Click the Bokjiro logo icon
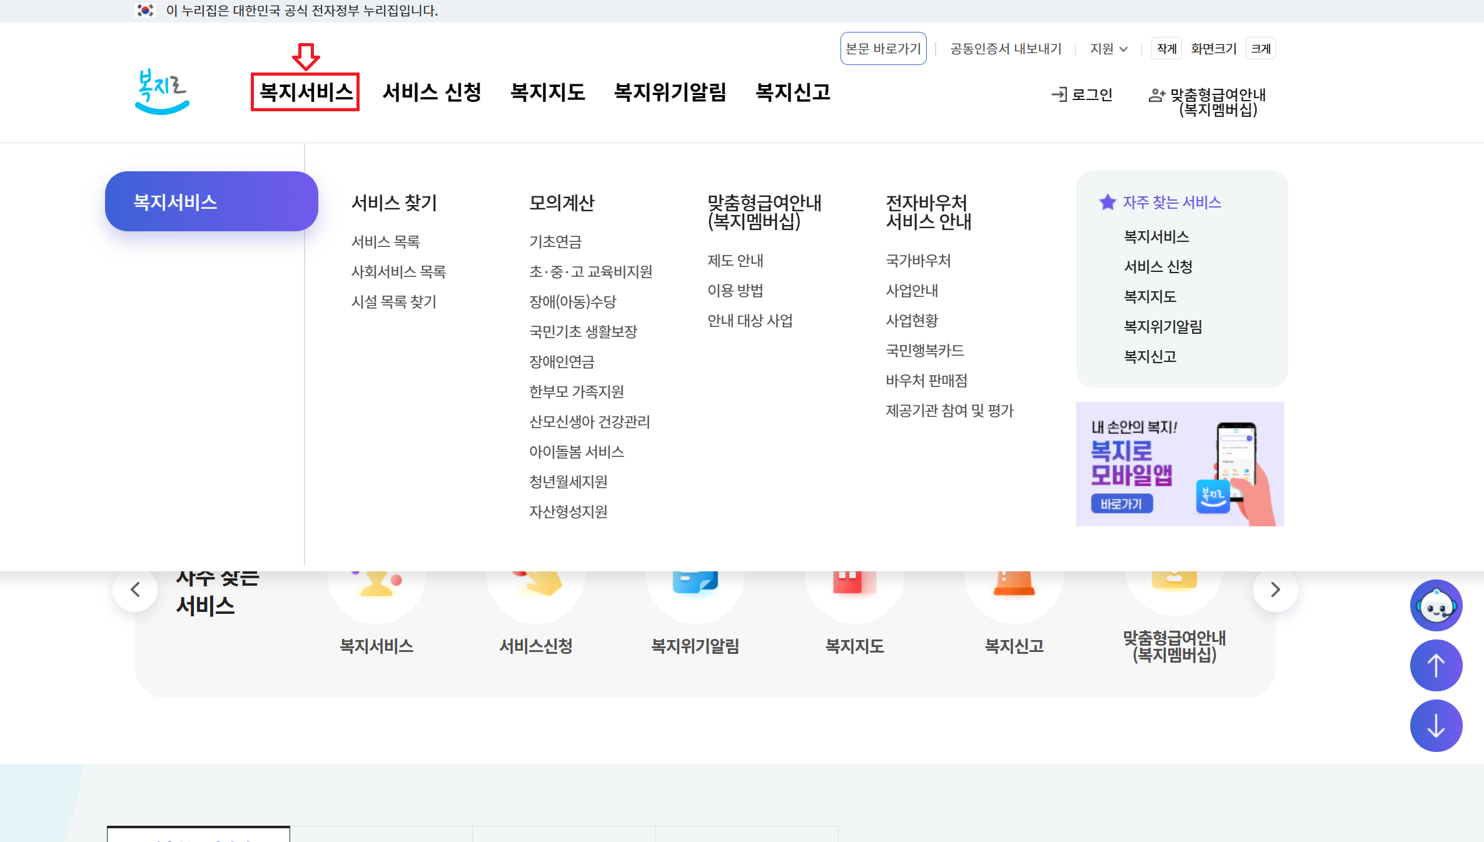The width and height of the screenshot is (1484, 842). (x=162, y=92)
